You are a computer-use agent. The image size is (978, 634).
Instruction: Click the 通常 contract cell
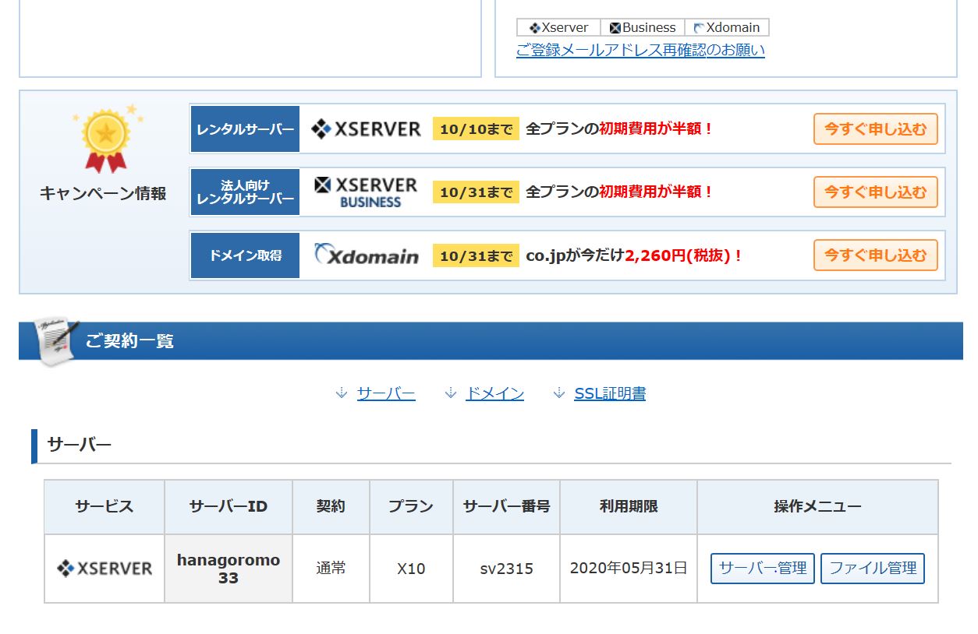coord(331,569)
